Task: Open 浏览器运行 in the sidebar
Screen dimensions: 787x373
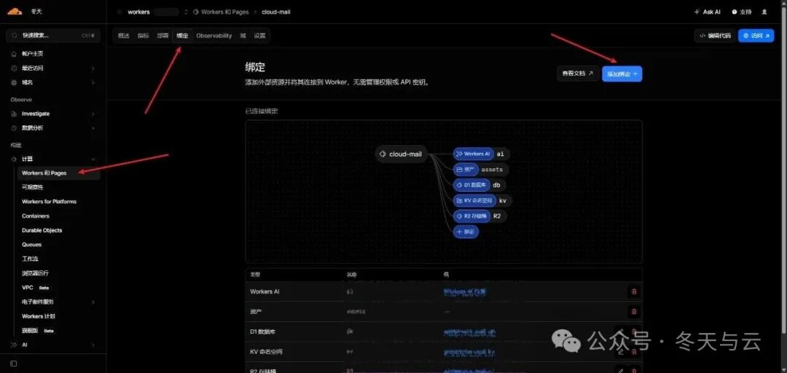Action: [35, 273]
